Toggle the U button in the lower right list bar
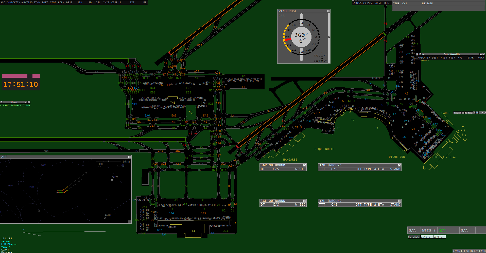Image resolution: width=486 pixels, height=253 pixels. point(477,113)
